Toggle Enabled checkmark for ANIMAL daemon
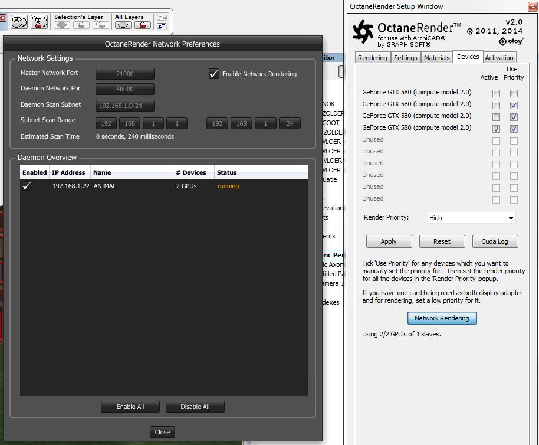The height and width of the screenshot is (445, 539). pos(27,186)
